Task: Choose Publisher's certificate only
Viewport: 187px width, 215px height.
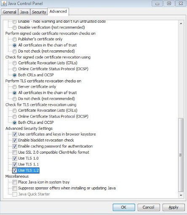Action: [14, 39]
